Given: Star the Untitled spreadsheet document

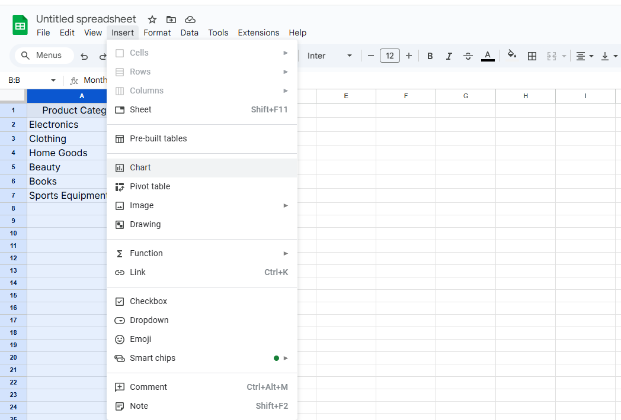Looking at the screenshot, I should (x=152, y=20).
